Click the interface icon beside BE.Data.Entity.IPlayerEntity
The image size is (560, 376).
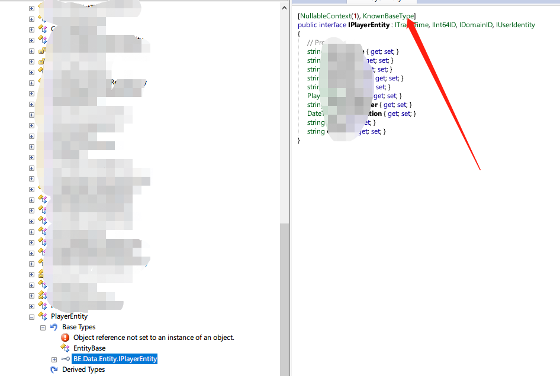tap(65, 359)
